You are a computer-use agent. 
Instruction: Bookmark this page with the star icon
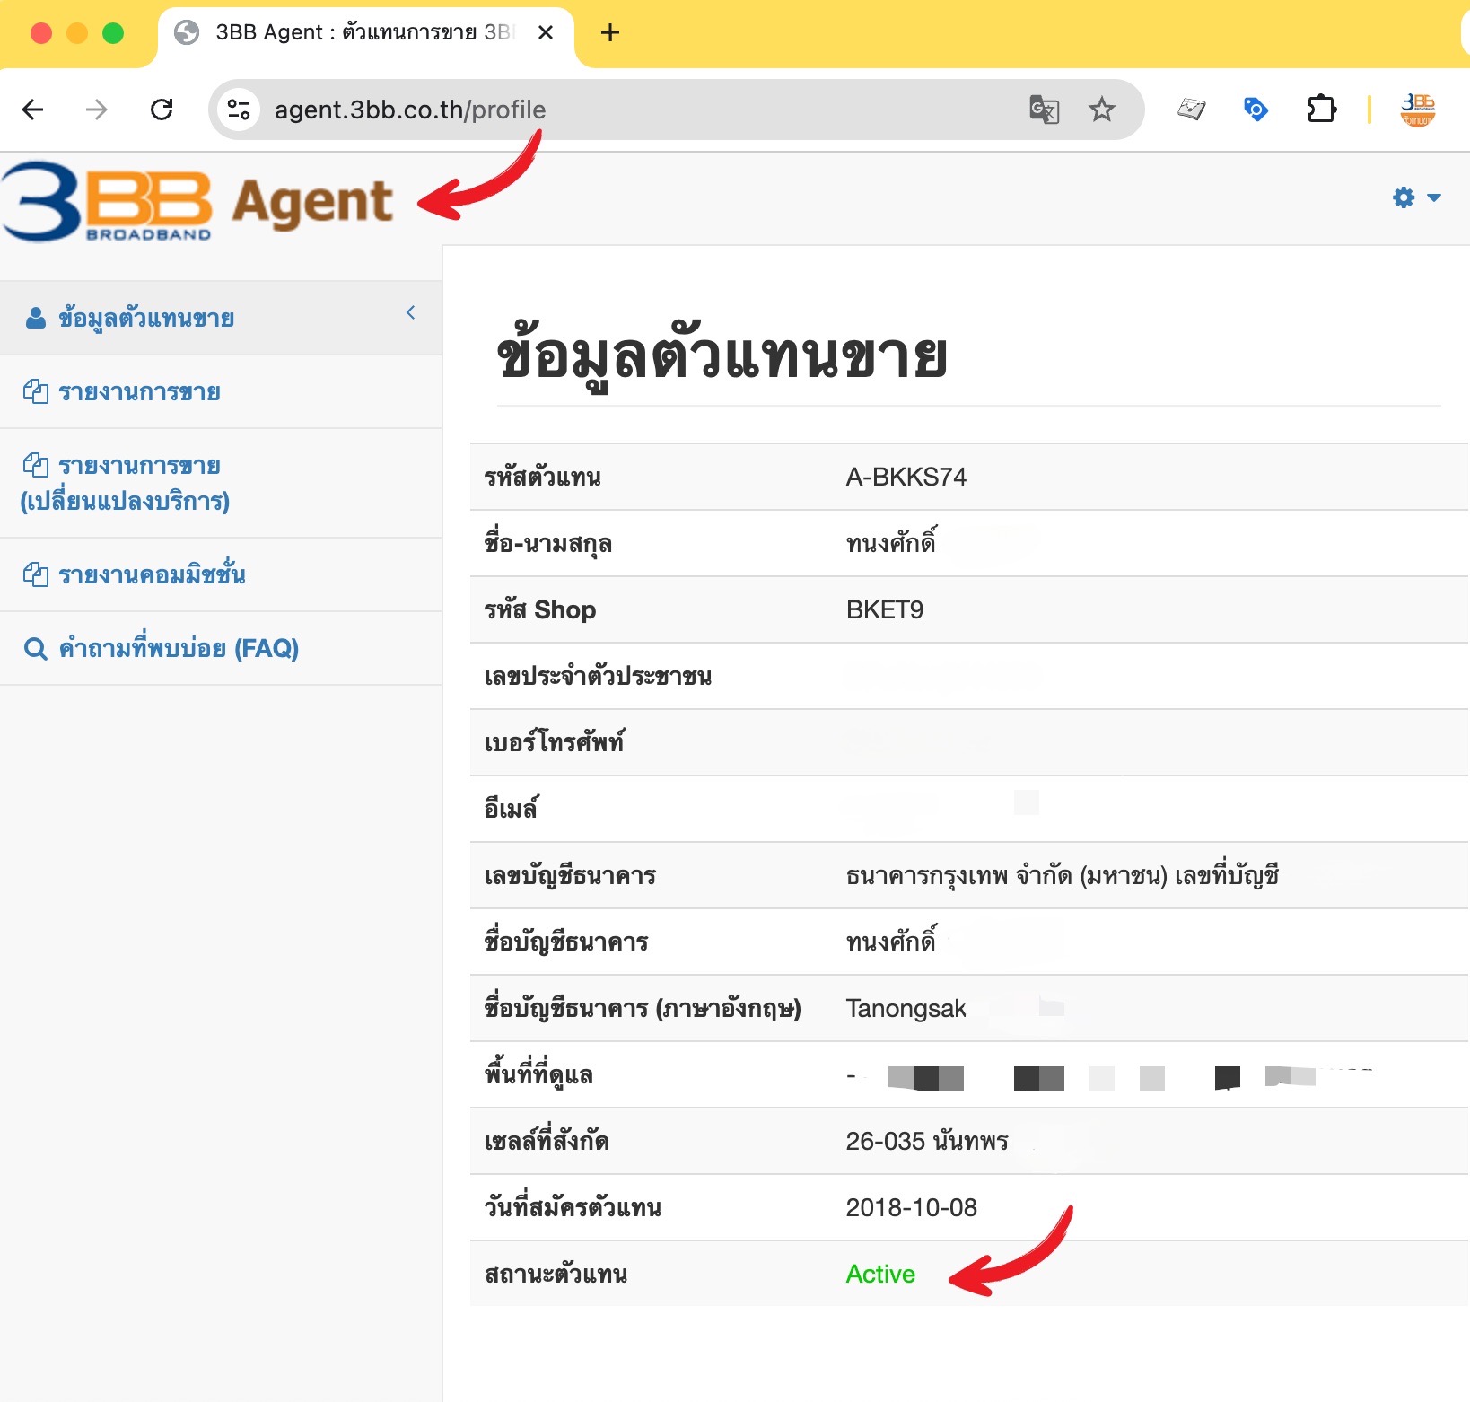(1101, 110)
